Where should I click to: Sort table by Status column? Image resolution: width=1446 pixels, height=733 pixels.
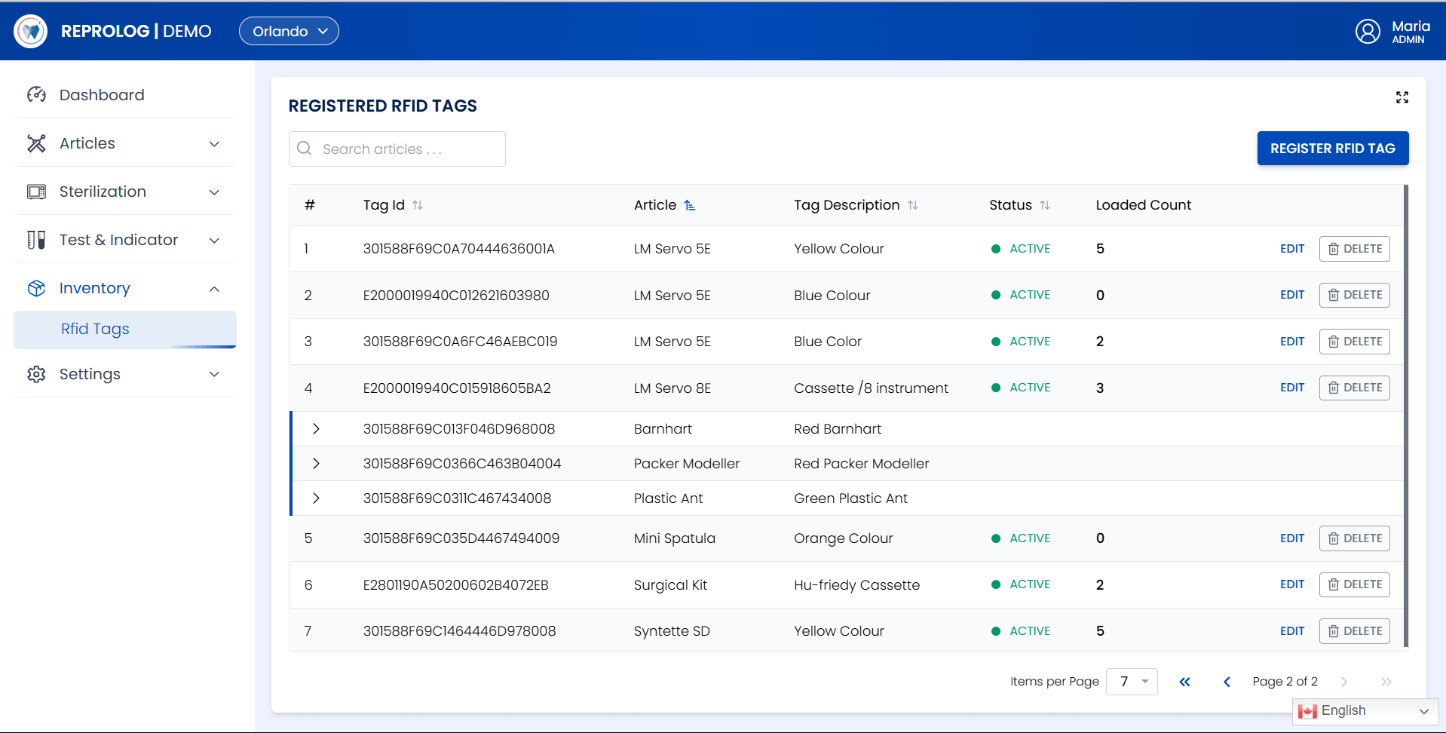point(1044,205)
